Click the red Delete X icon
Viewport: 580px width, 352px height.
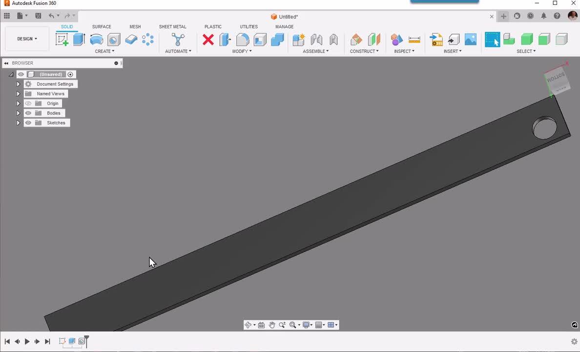point(208,40)
